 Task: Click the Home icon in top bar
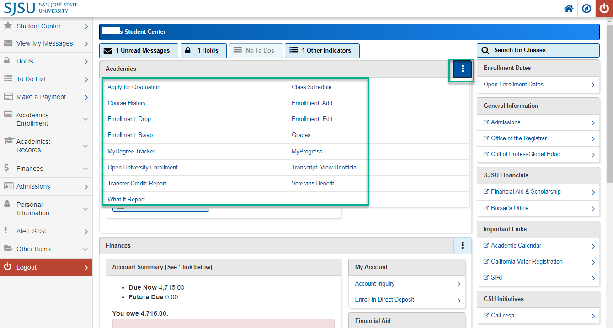(x=569, y=9)
